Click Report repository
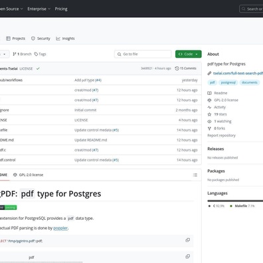The width and height of the screenshot is (263, 263). coord(221,135)
